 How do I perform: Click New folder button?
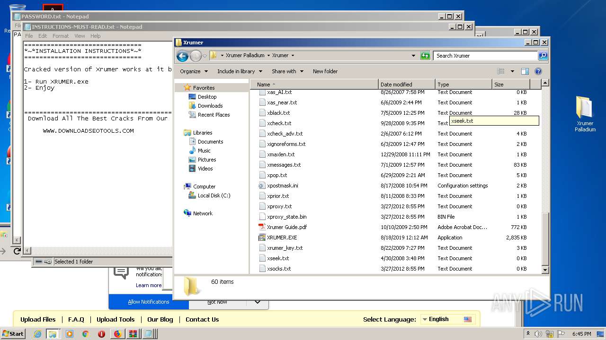point(325,71)
